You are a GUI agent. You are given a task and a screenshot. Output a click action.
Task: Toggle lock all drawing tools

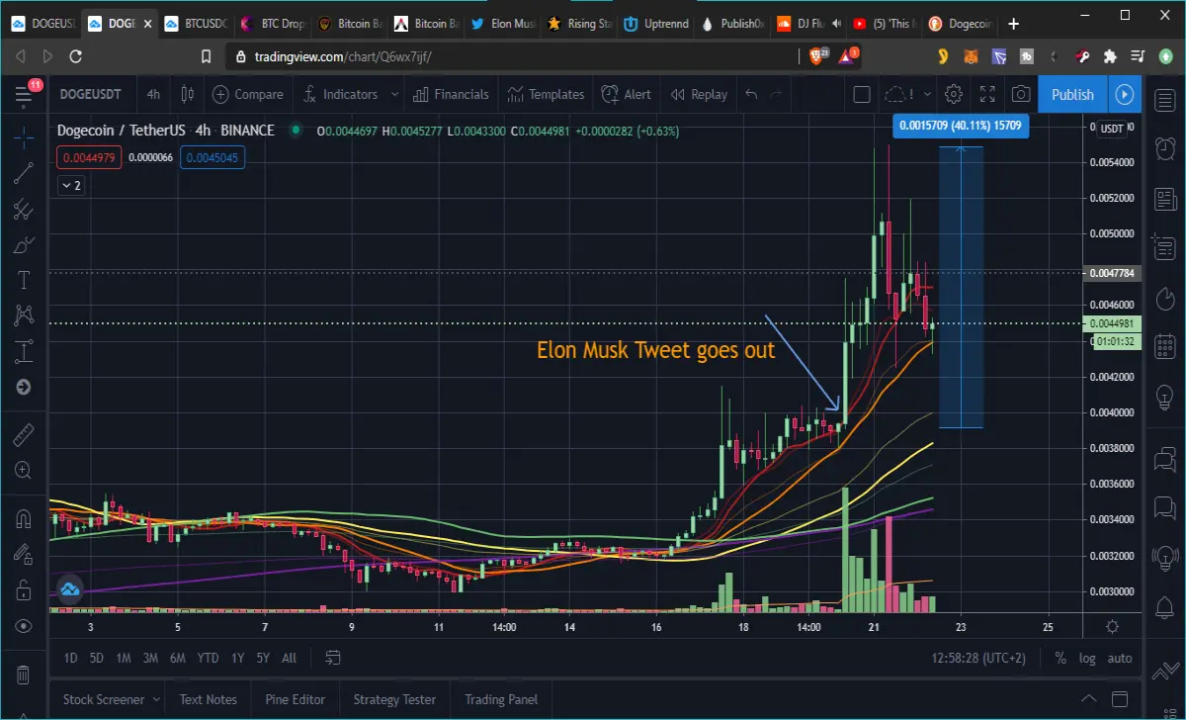point(24,590)
